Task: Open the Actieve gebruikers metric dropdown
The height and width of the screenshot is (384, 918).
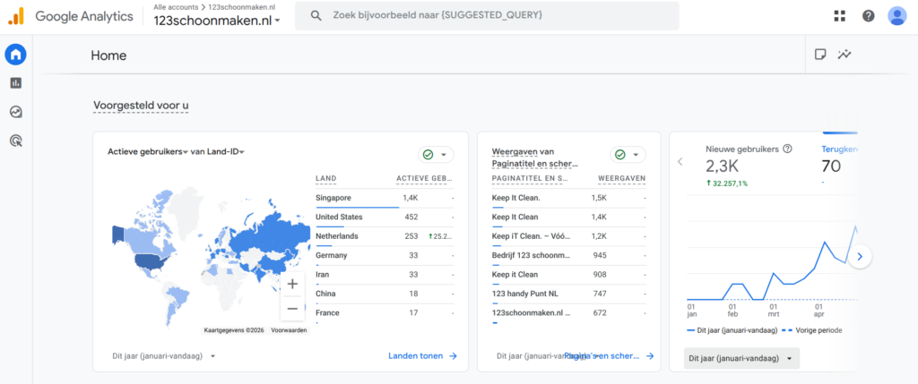Action: coord(148,151)
